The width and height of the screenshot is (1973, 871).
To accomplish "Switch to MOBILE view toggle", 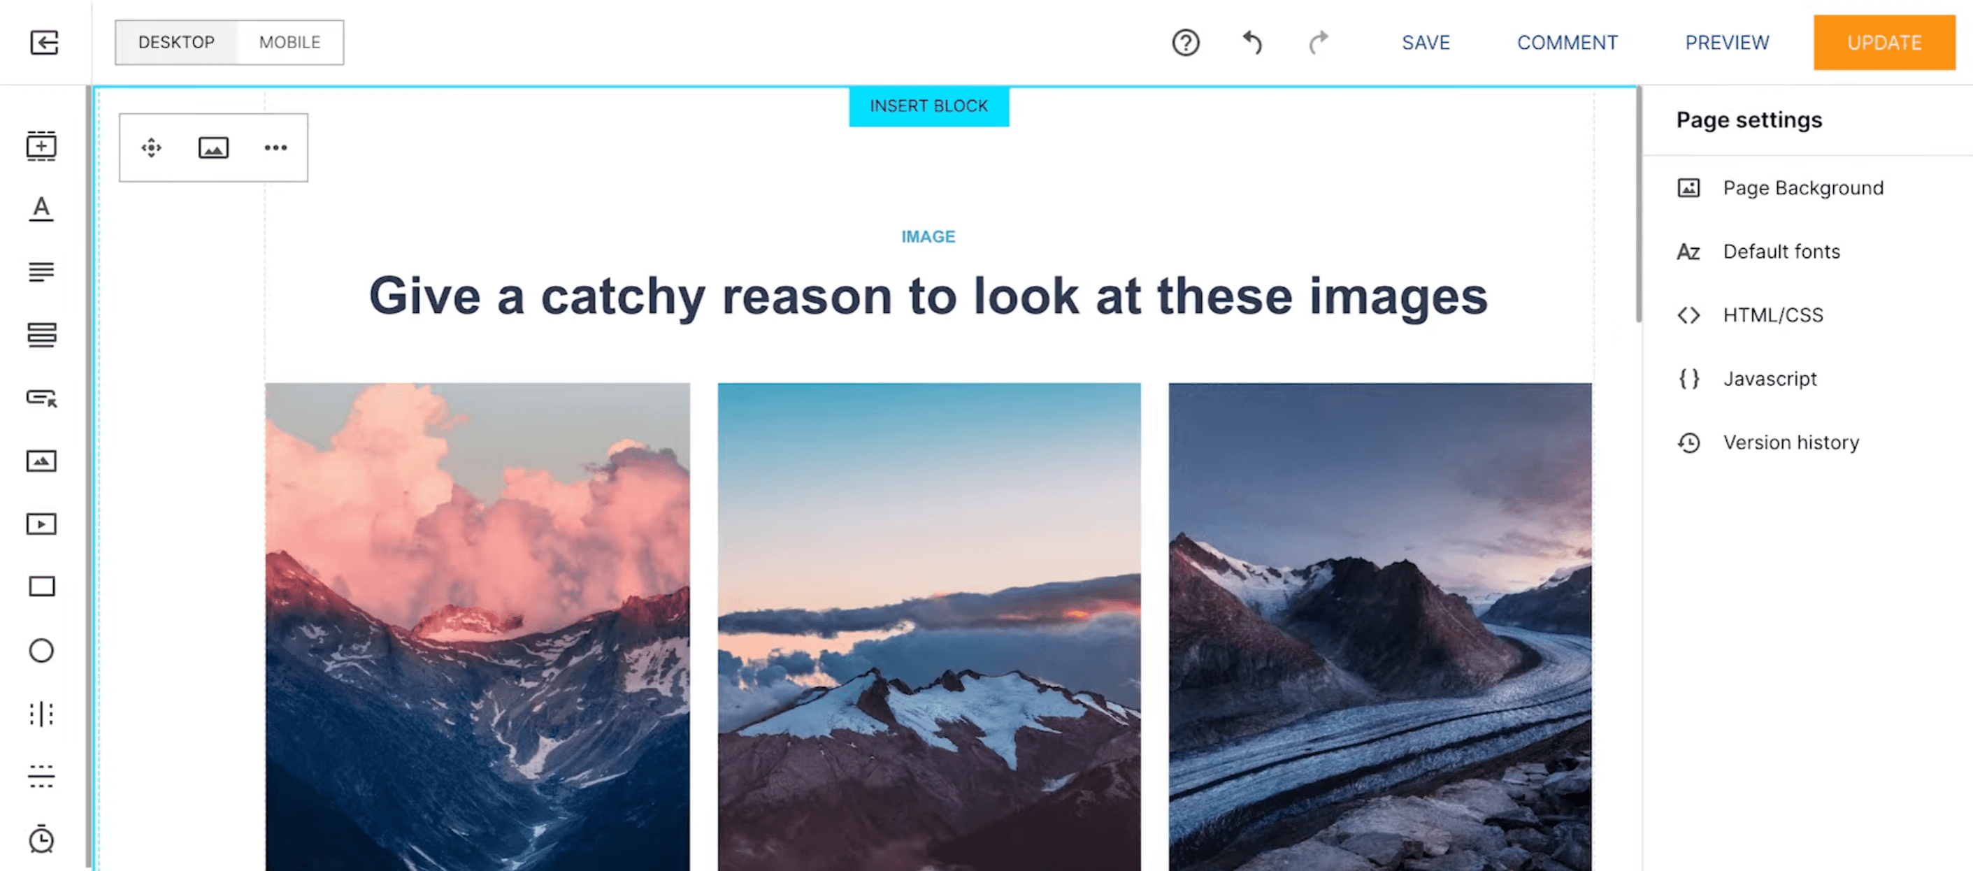I will pos(288,41).
